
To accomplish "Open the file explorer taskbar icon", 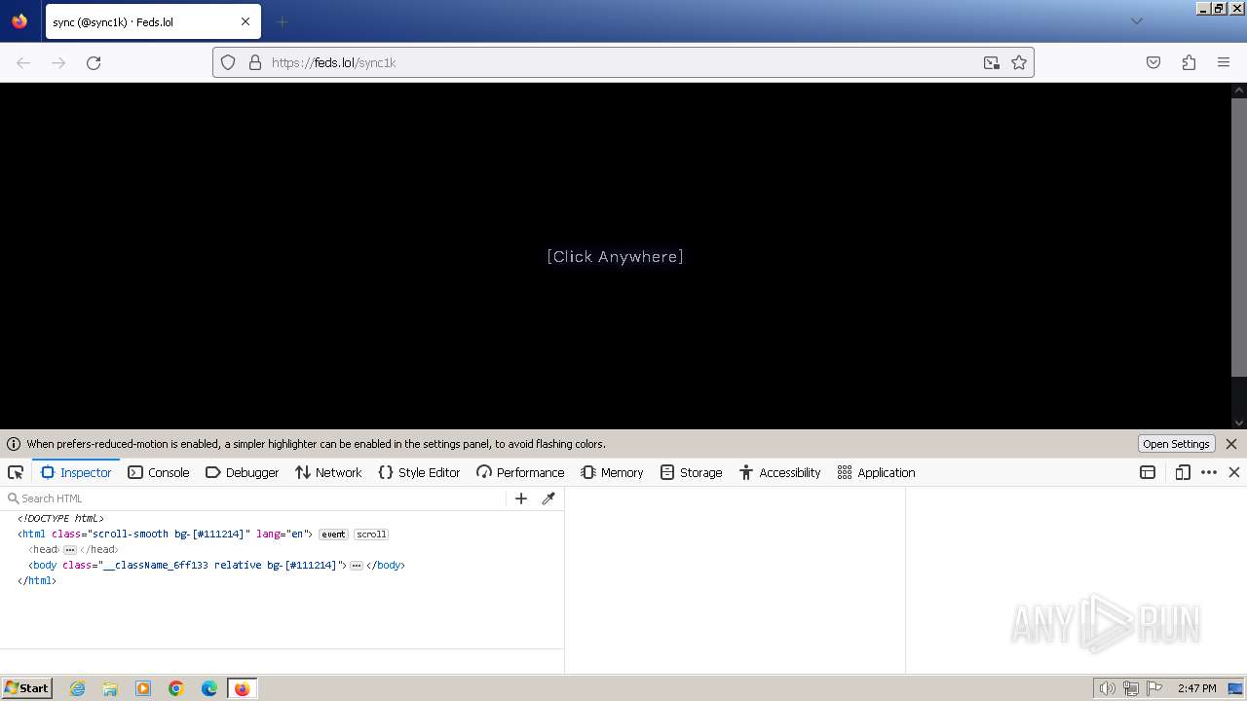I will (110, 688).
